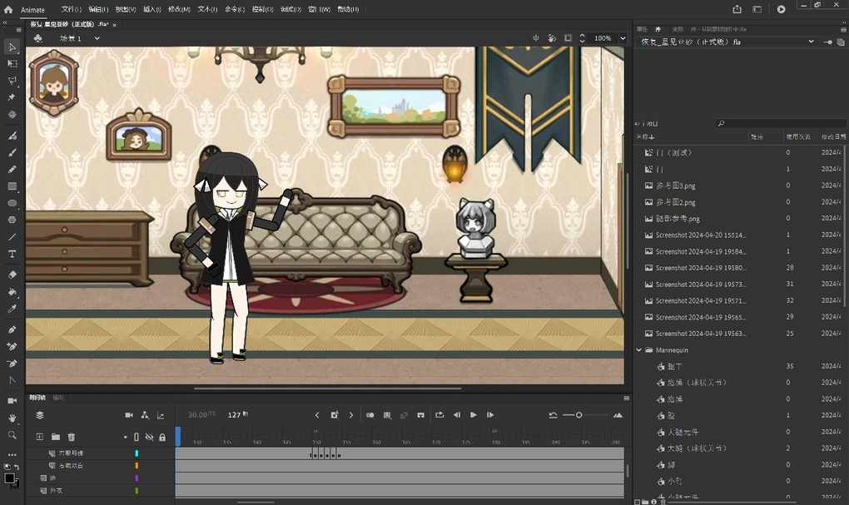Step back one frame in timeline

(457, 415)
